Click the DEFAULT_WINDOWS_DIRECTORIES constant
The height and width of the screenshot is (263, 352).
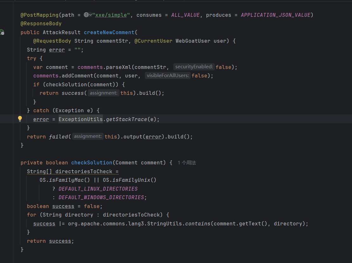pos(101,197)
